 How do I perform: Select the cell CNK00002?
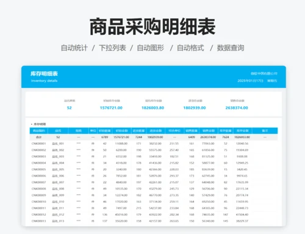[x=38, y=150]
